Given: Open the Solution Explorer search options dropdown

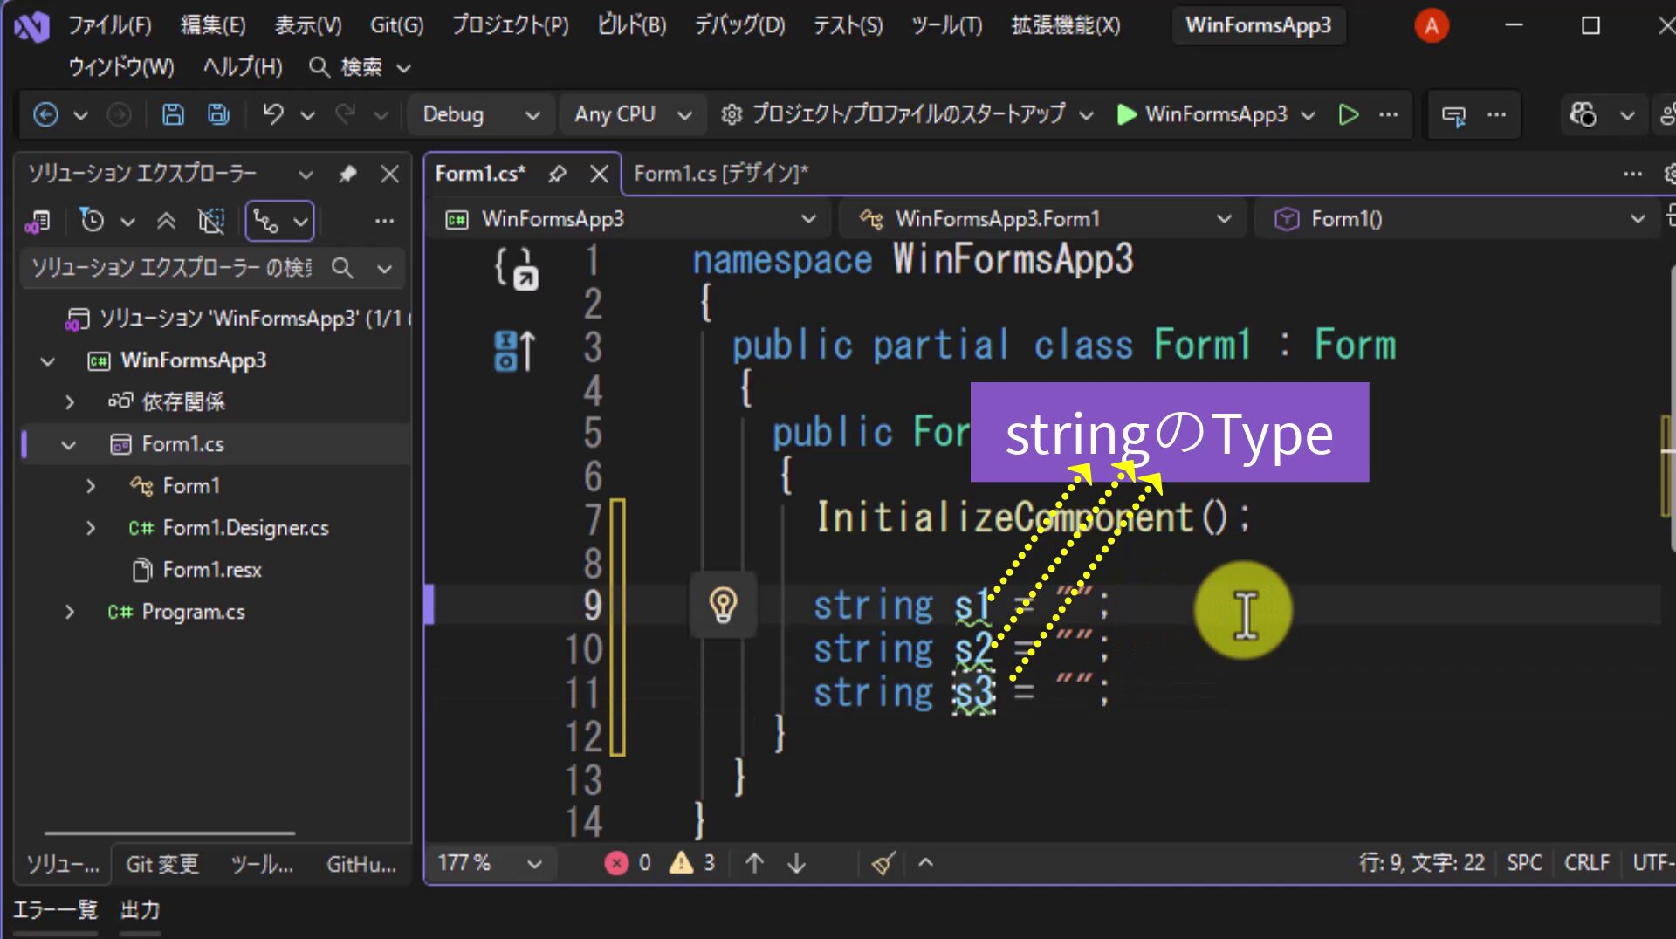Looking at the screenshot, I should pos(384,269).
